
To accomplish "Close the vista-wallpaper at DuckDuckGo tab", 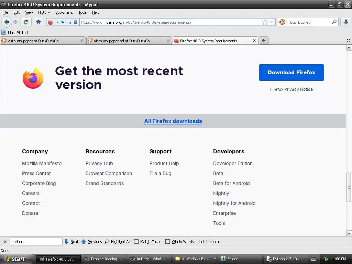I will pos(82,41).
